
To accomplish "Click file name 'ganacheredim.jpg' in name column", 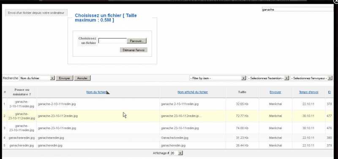I will point(50,146).
